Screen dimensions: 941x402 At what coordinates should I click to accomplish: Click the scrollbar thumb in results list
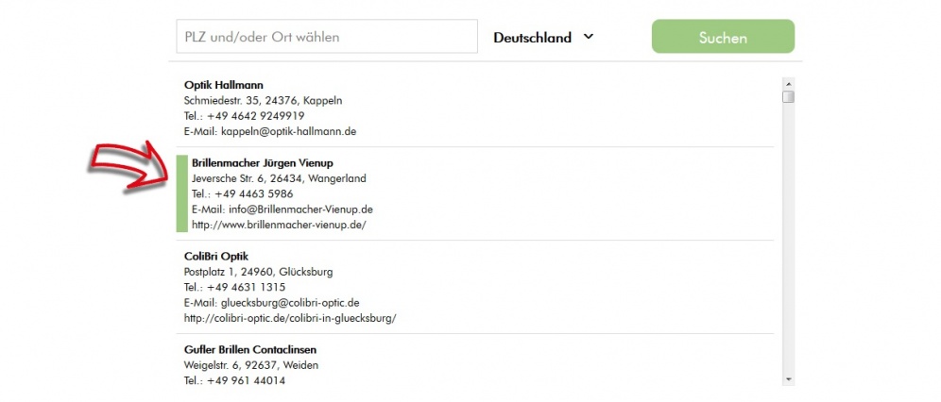789,96
